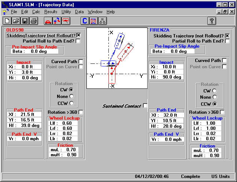
Task: Save using the floppy disk icon
Action: point(25,21)
